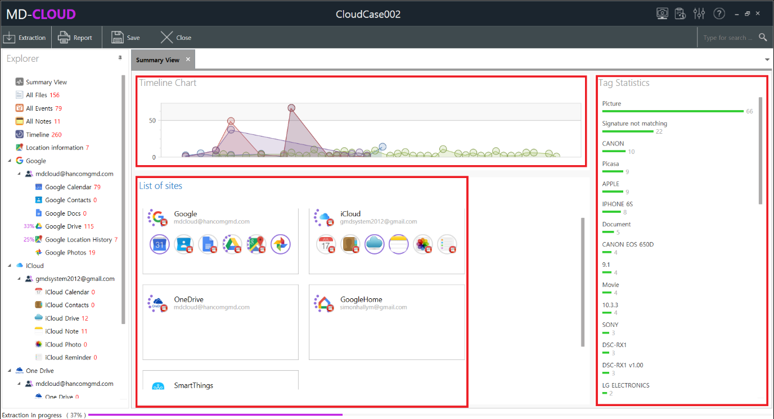This screenshot has height=419, width=774.
Task: Click the Close toolbar button
Action: (176, 38)
